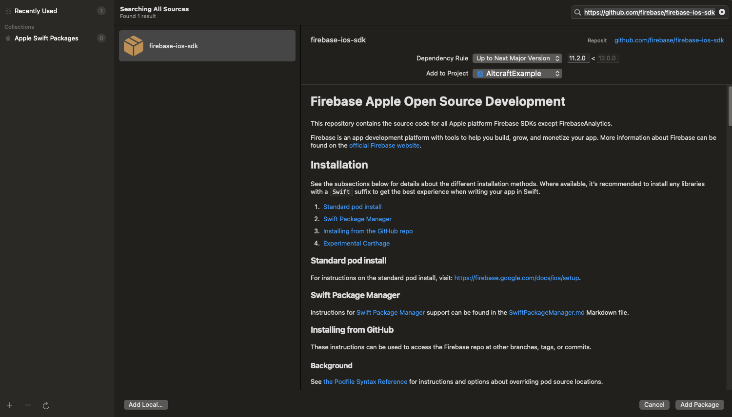Click the 'Installing from GitHub' heading
The height and width of the screenshot is (417, 732).
(352, 330)
